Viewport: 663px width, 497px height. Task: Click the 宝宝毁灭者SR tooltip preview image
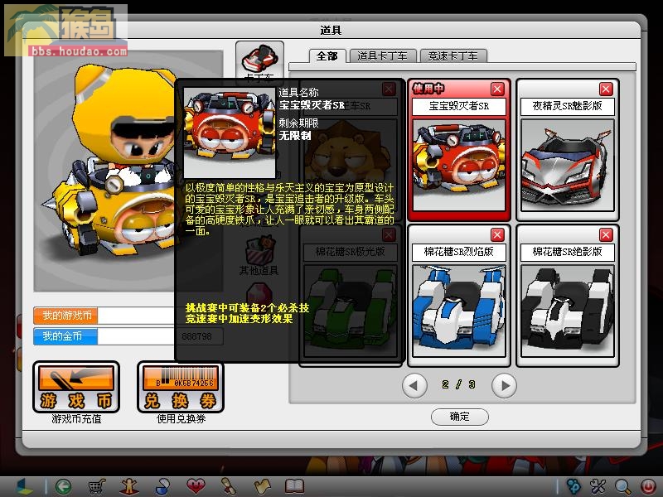coord(230,133)
